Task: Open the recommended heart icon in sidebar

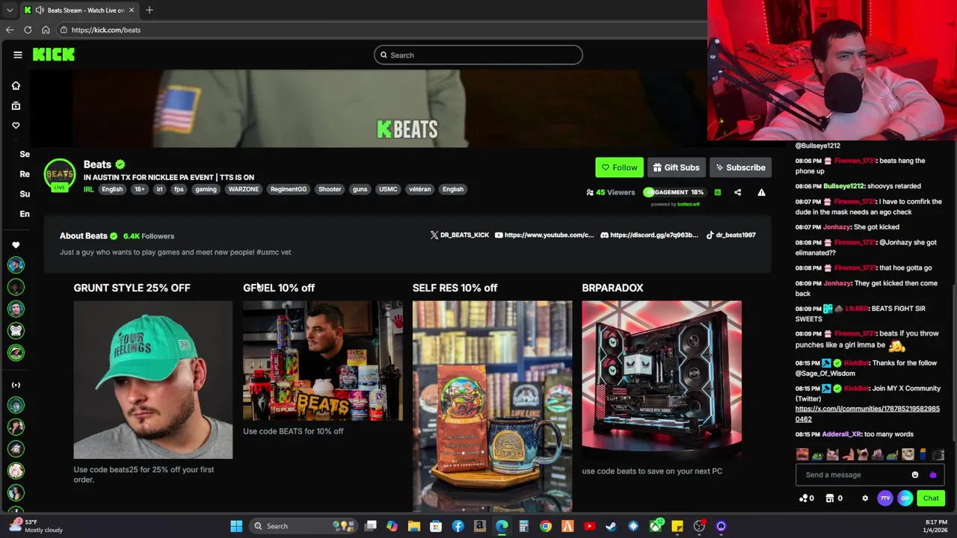Action: click(x=16, y=245)
